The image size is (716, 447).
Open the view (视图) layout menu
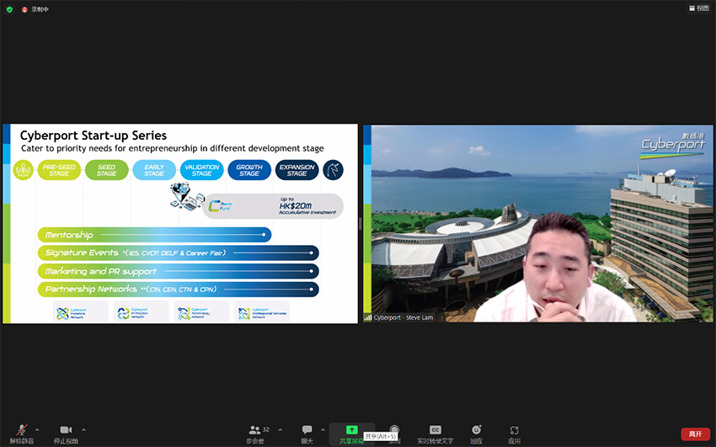(698, 8)
